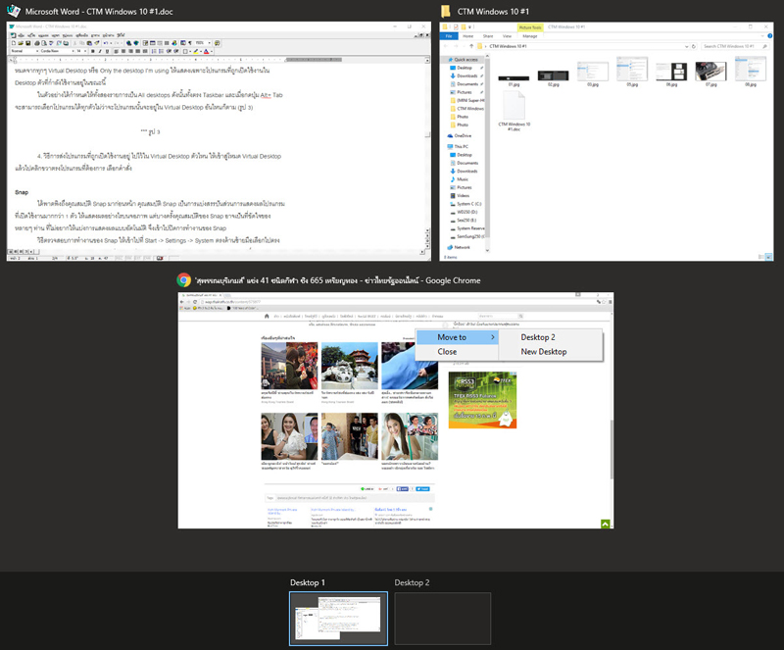This screenshot has width=784, height=650.
Task: Click the Search CTM Windows 10 #1 box
Action: coord(734,46)
